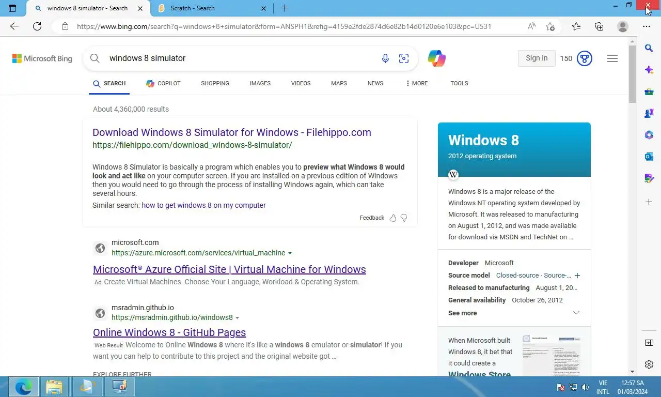Expand msradmin.github.io URL dropdown arrow
The image size is (661, 397).
[237, 318]
